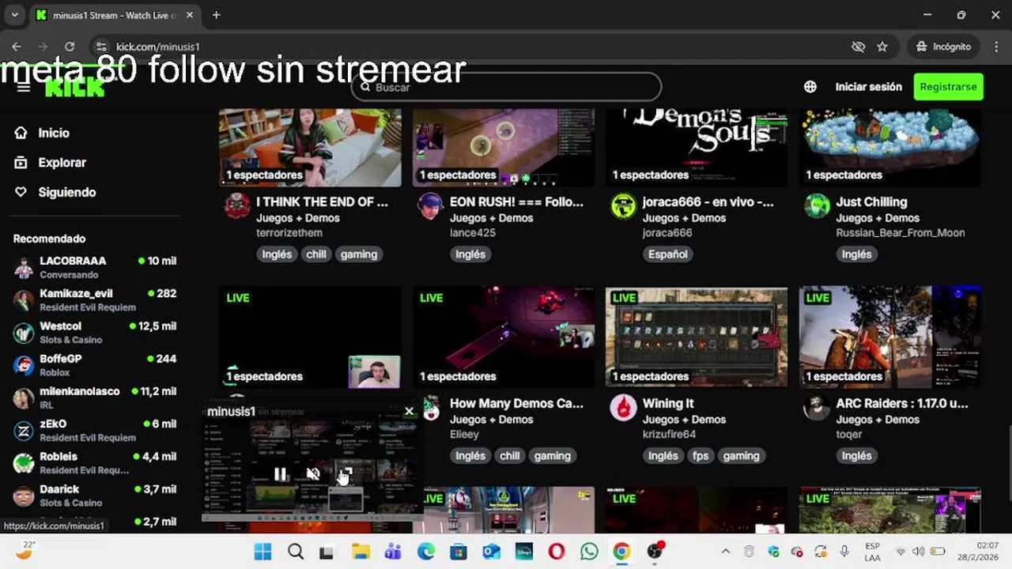Go back with the browser arrow
Viewport: 1012px width, 569px height.
coord(17,47)
